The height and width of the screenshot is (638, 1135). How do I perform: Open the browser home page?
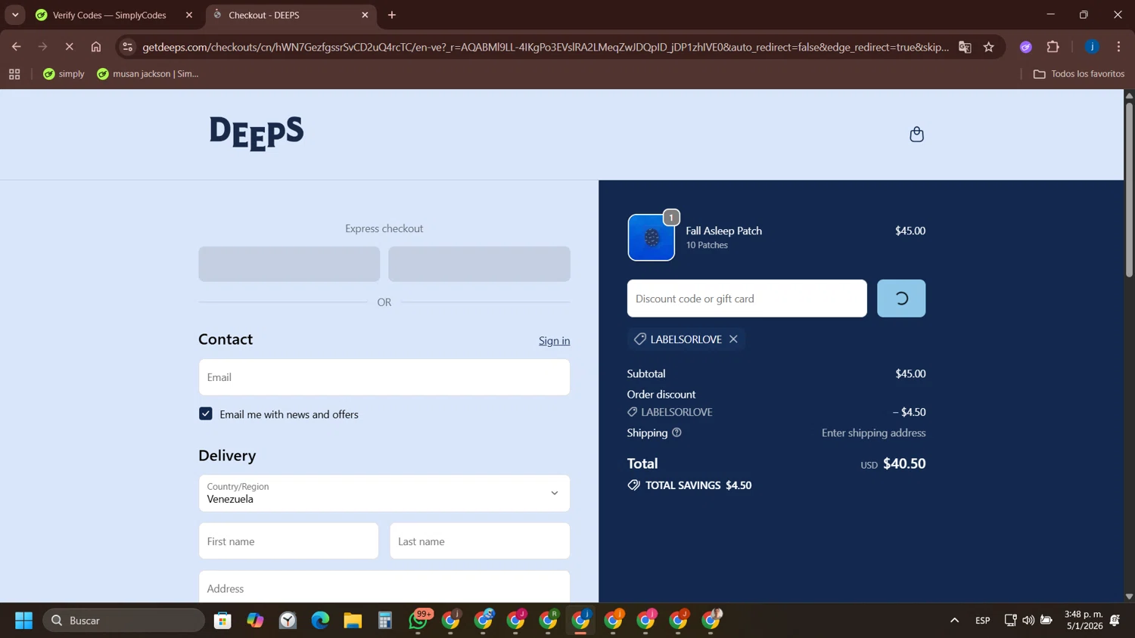(x=96, y=47)
